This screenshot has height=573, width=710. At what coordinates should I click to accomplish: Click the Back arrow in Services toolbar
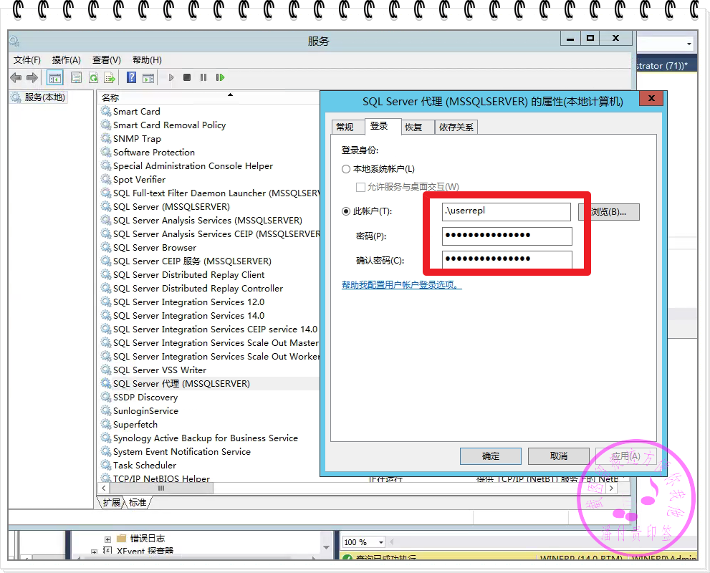tap(16, 78)
